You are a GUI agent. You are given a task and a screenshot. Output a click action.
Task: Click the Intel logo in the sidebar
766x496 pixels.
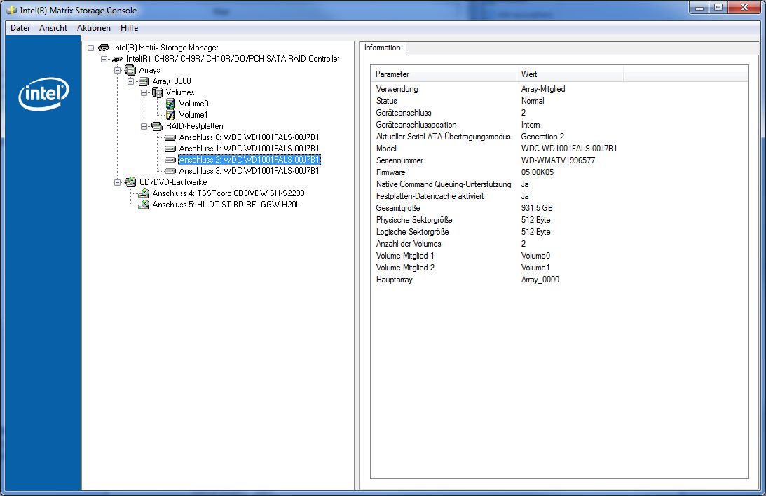tap(43, 94)
